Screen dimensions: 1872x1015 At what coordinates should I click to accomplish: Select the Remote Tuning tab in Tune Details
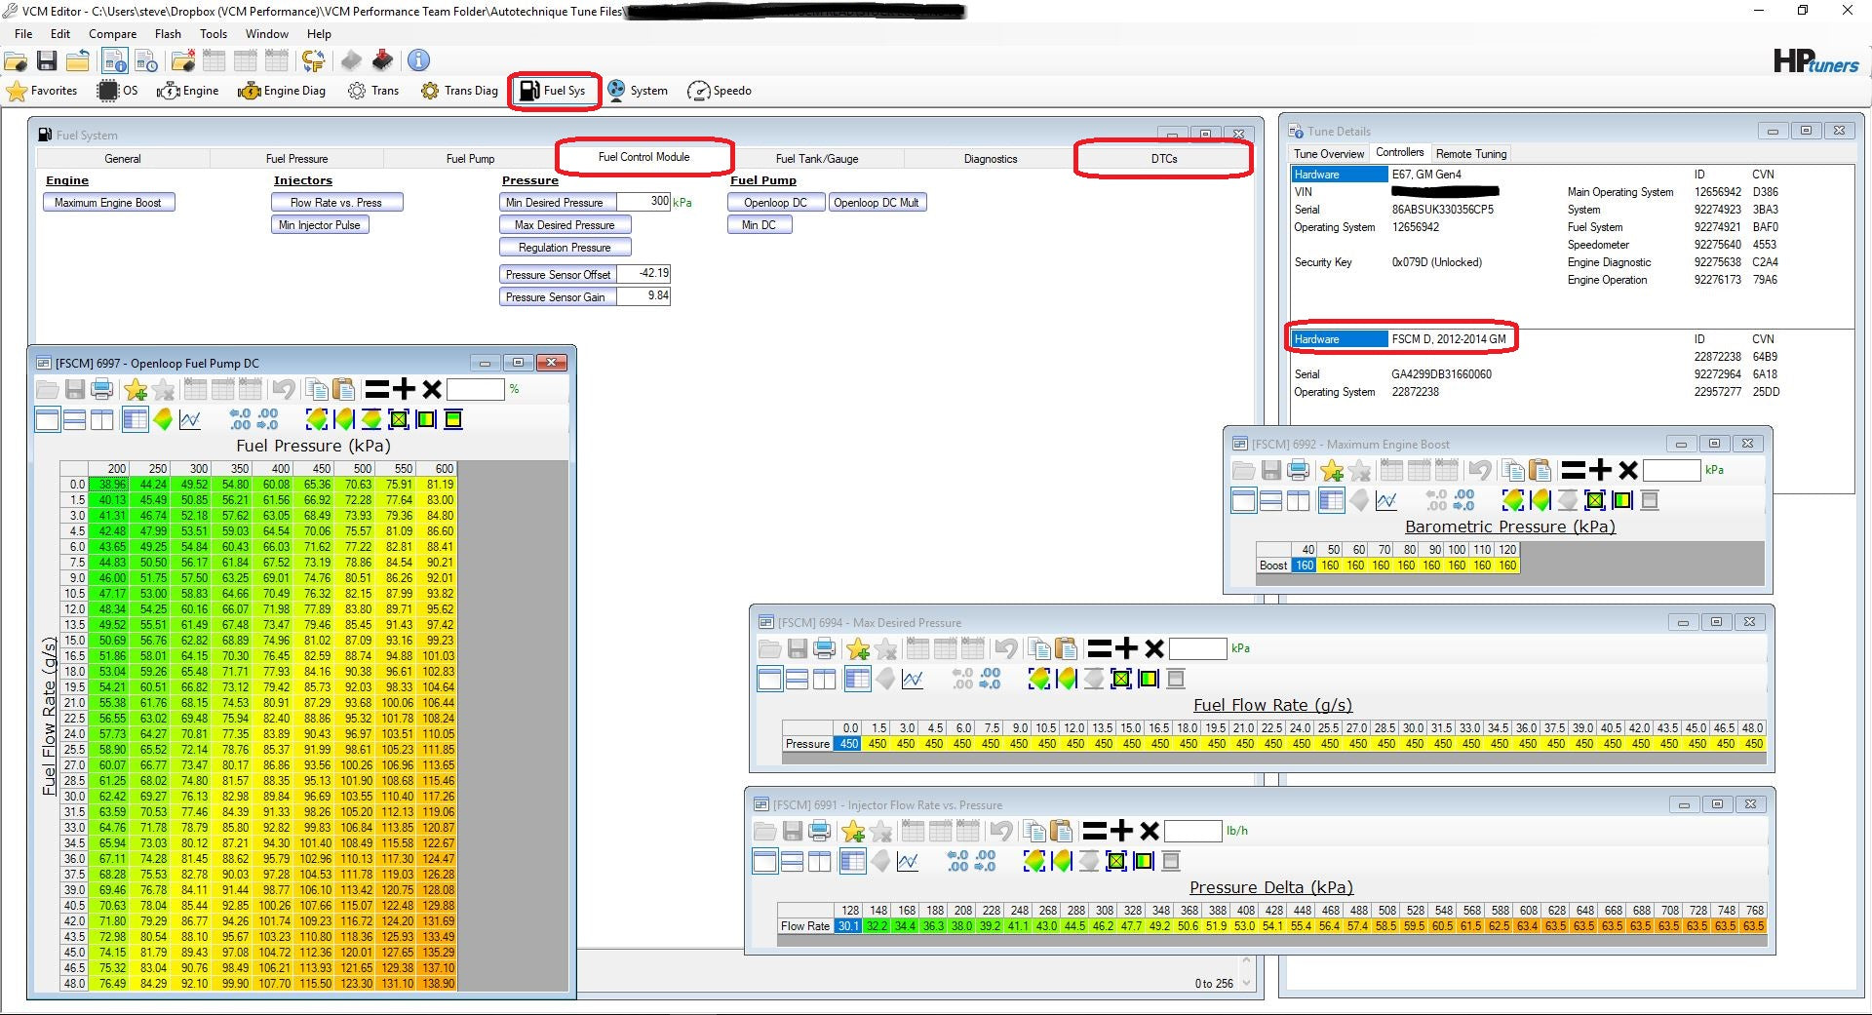1470,154
